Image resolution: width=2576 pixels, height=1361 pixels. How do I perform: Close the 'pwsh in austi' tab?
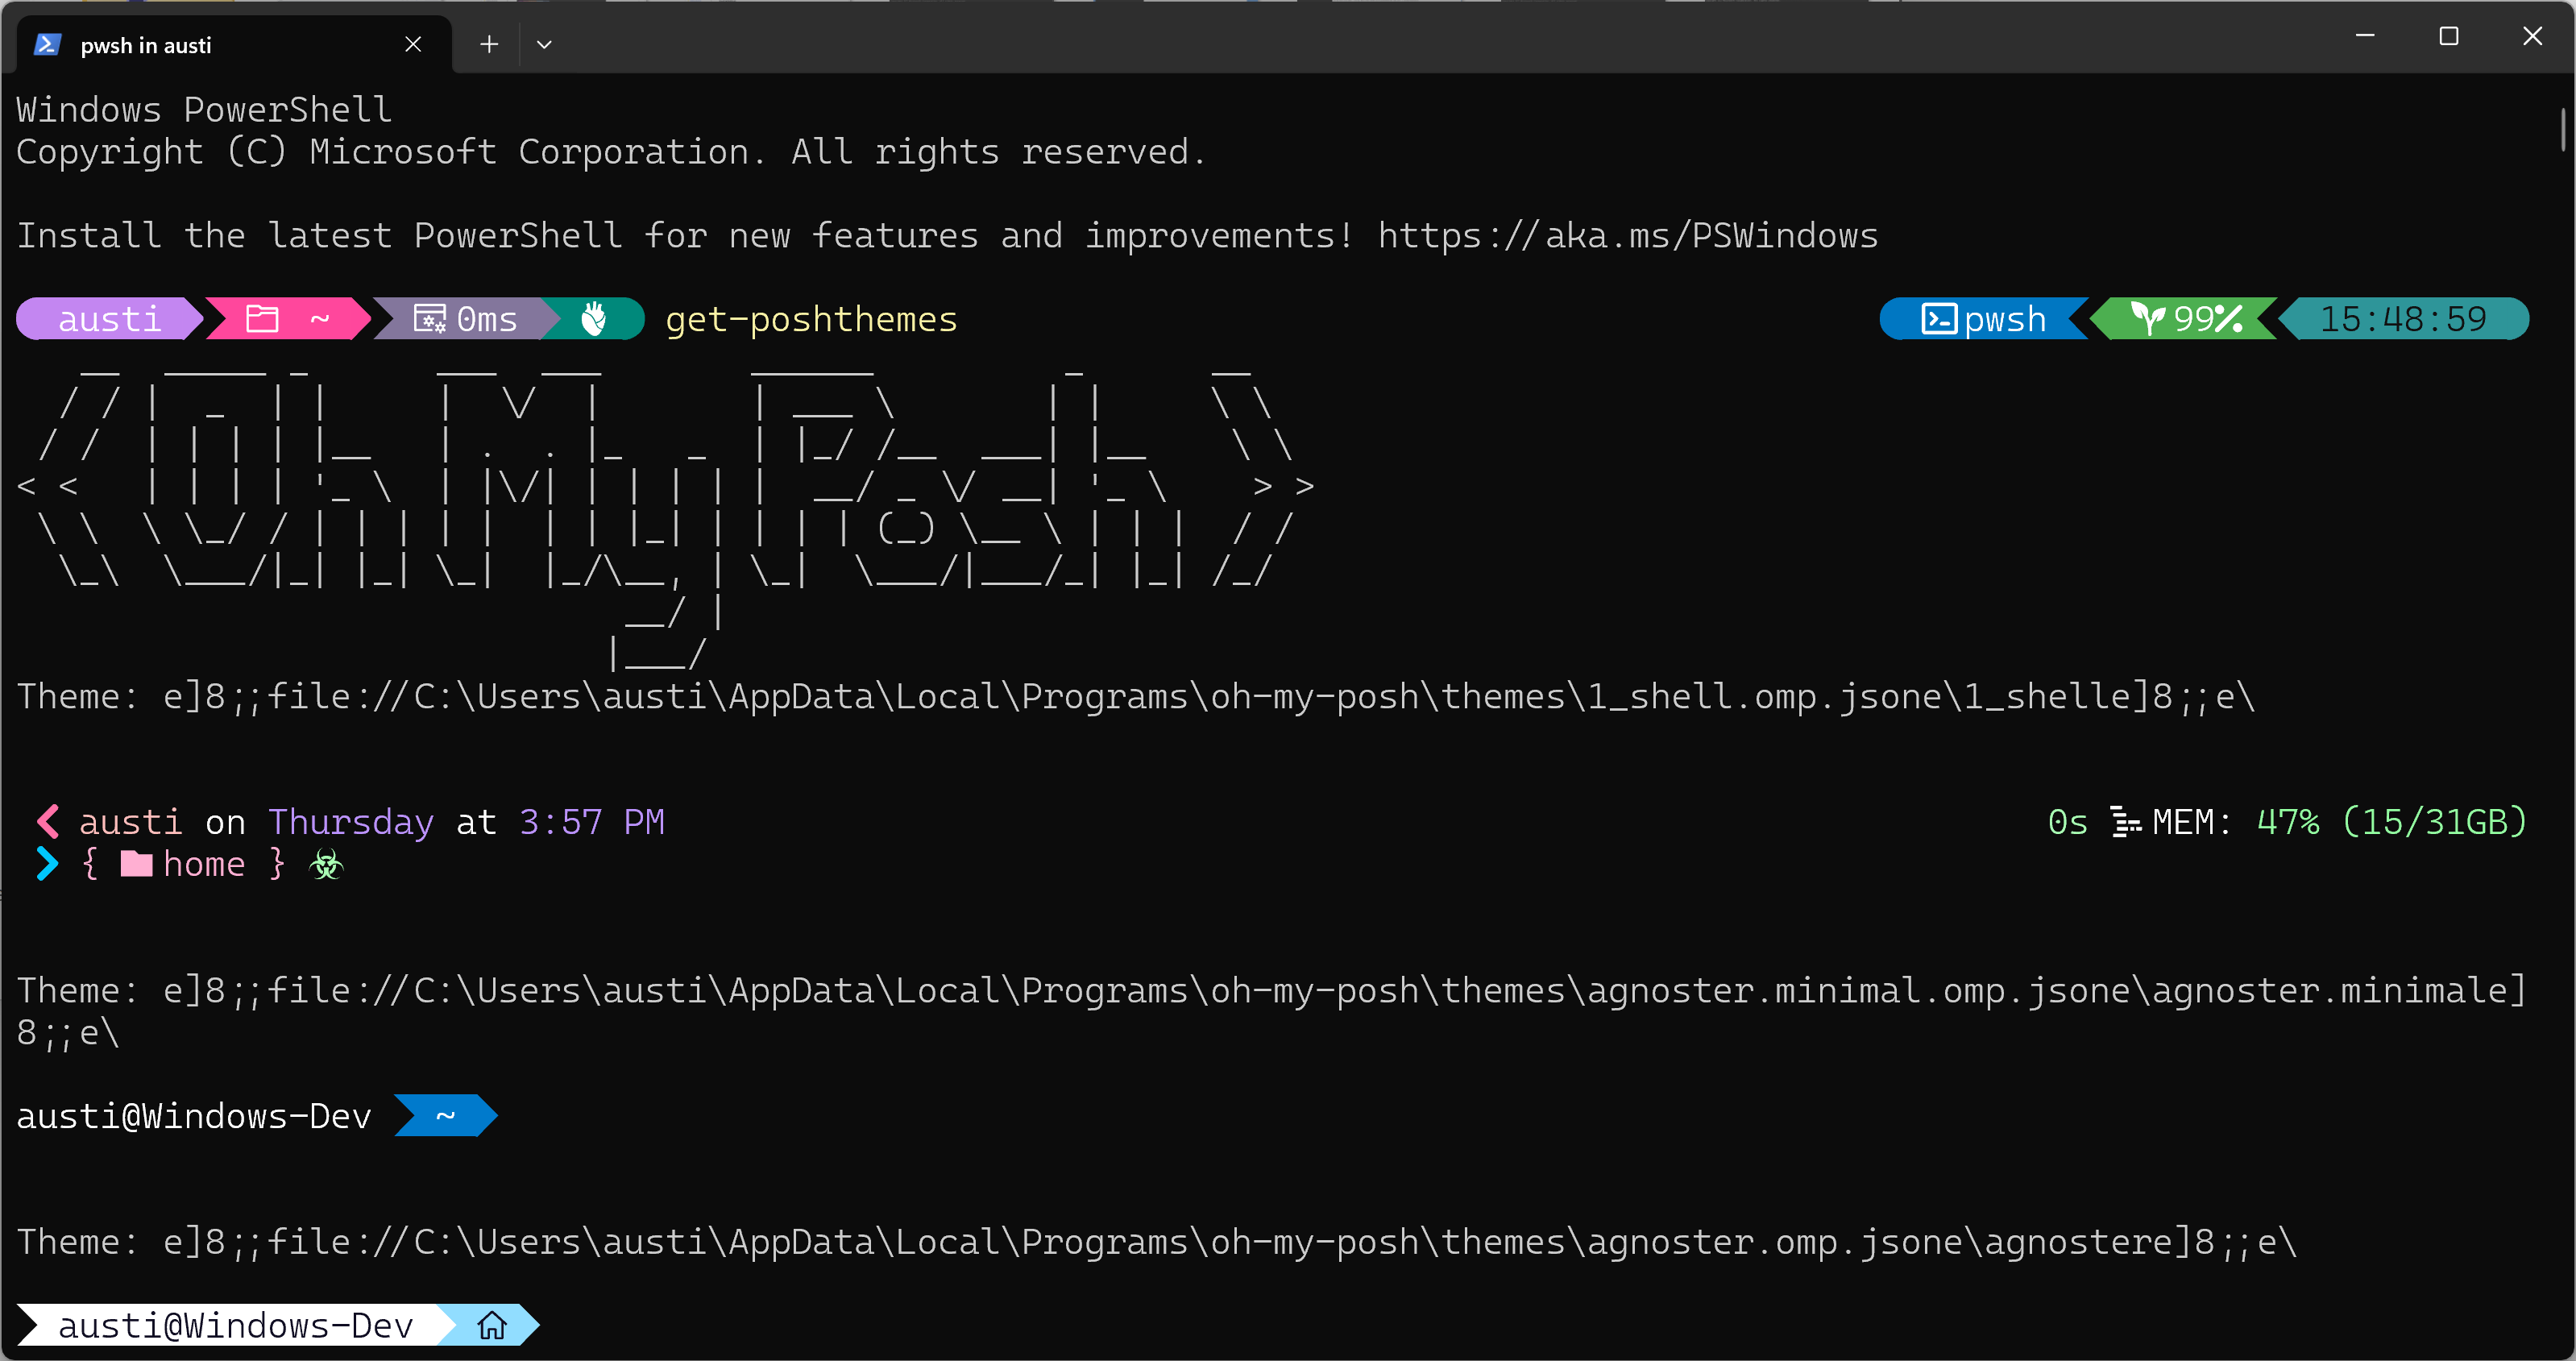coord(413,44)
